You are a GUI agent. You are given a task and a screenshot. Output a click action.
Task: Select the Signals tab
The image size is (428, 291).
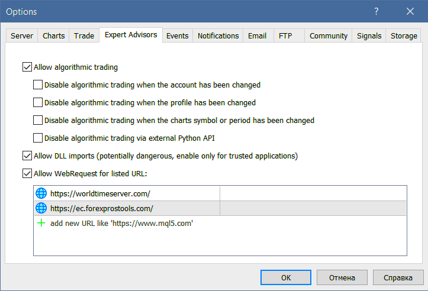tap(369, 36)
